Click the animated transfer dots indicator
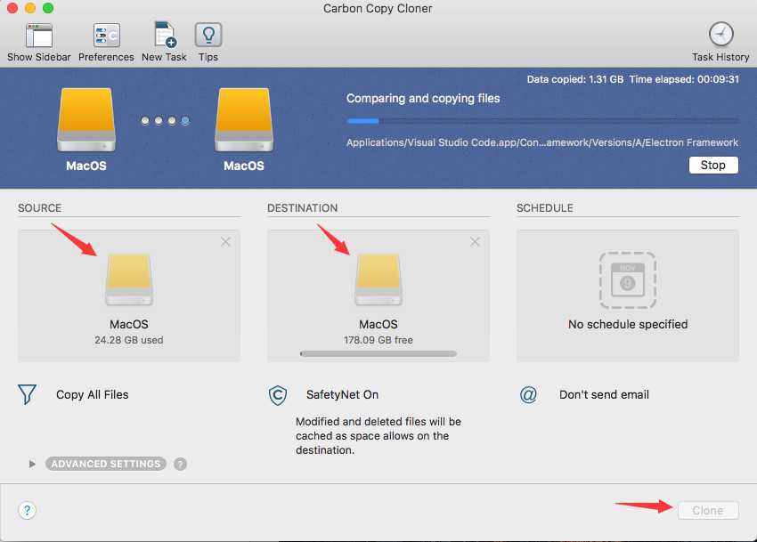 tap(165, 121)
